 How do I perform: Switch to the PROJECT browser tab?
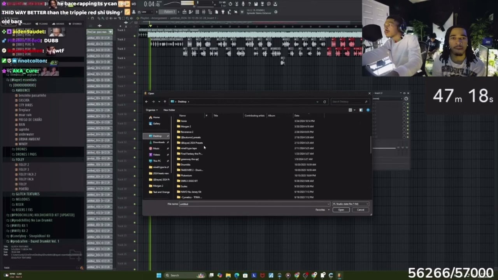(x=25, y=24)
